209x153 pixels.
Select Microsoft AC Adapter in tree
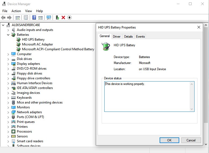[x=37, y=44]
